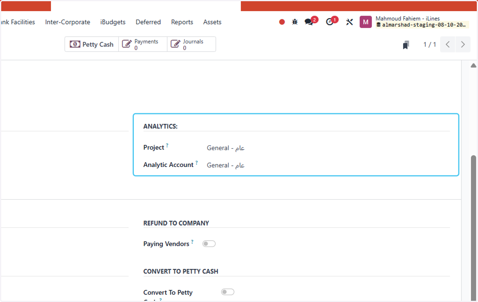Open the Reports menu

(x=182, y=22)
